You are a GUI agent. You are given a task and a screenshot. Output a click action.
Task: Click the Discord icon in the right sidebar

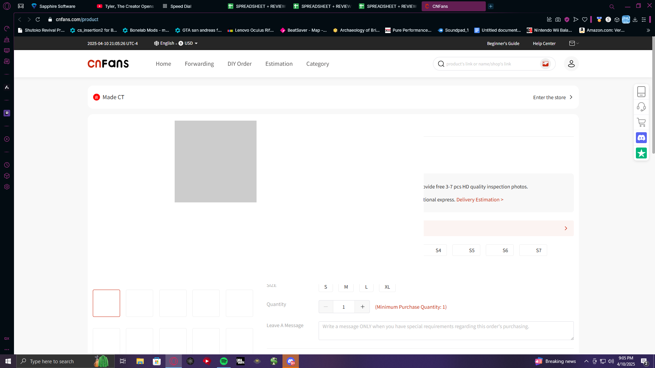[x=641, y=138]
